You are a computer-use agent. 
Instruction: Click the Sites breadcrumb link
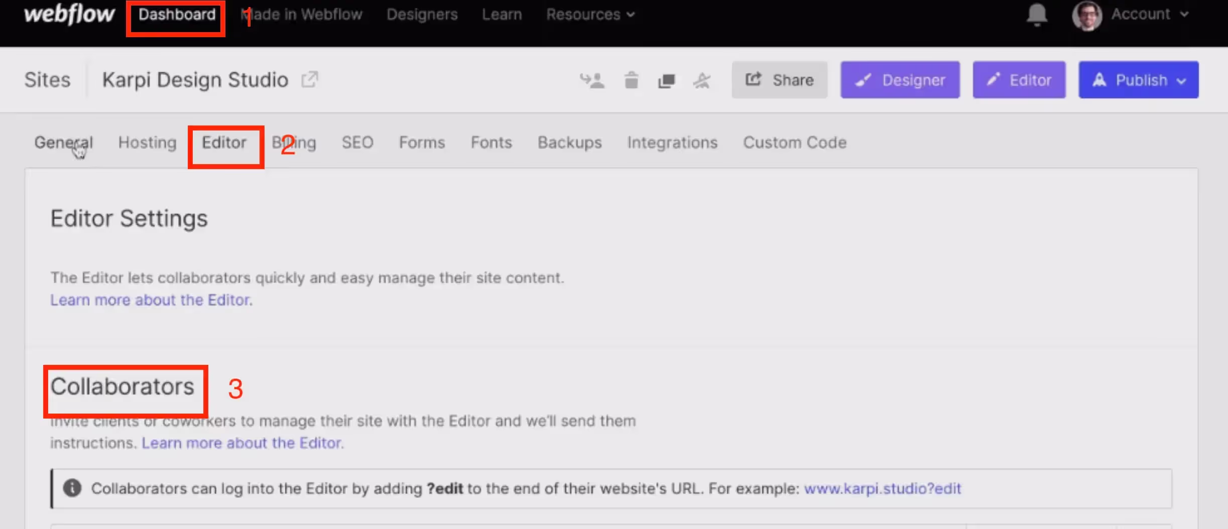pos(48,80)
